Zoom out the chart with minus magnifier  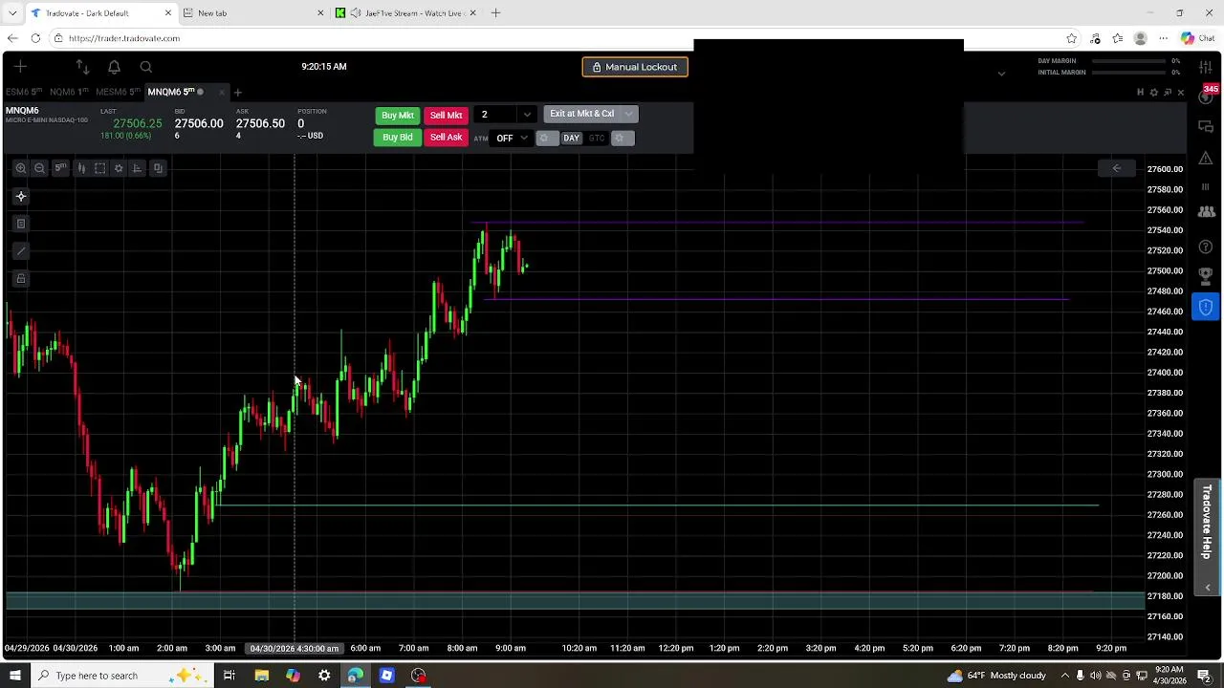pyautogui.click(x=39, y=168)
